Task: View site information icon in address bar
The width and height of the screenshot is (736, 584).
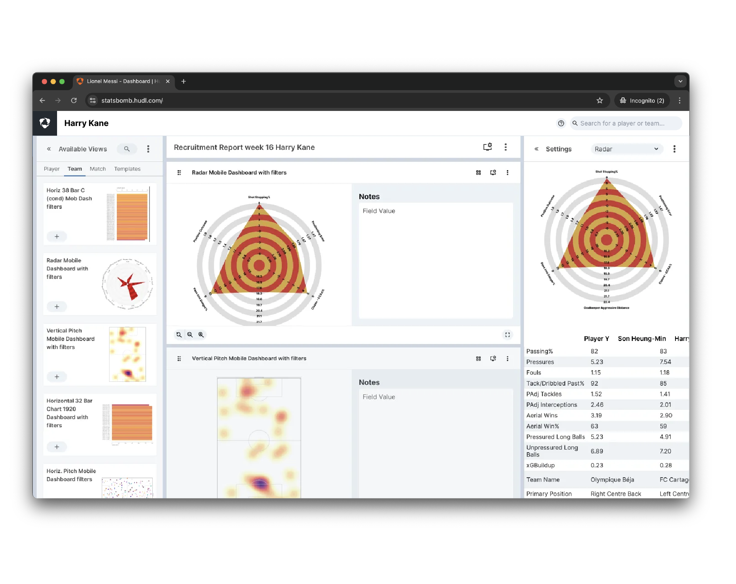Action: [93, 101]
